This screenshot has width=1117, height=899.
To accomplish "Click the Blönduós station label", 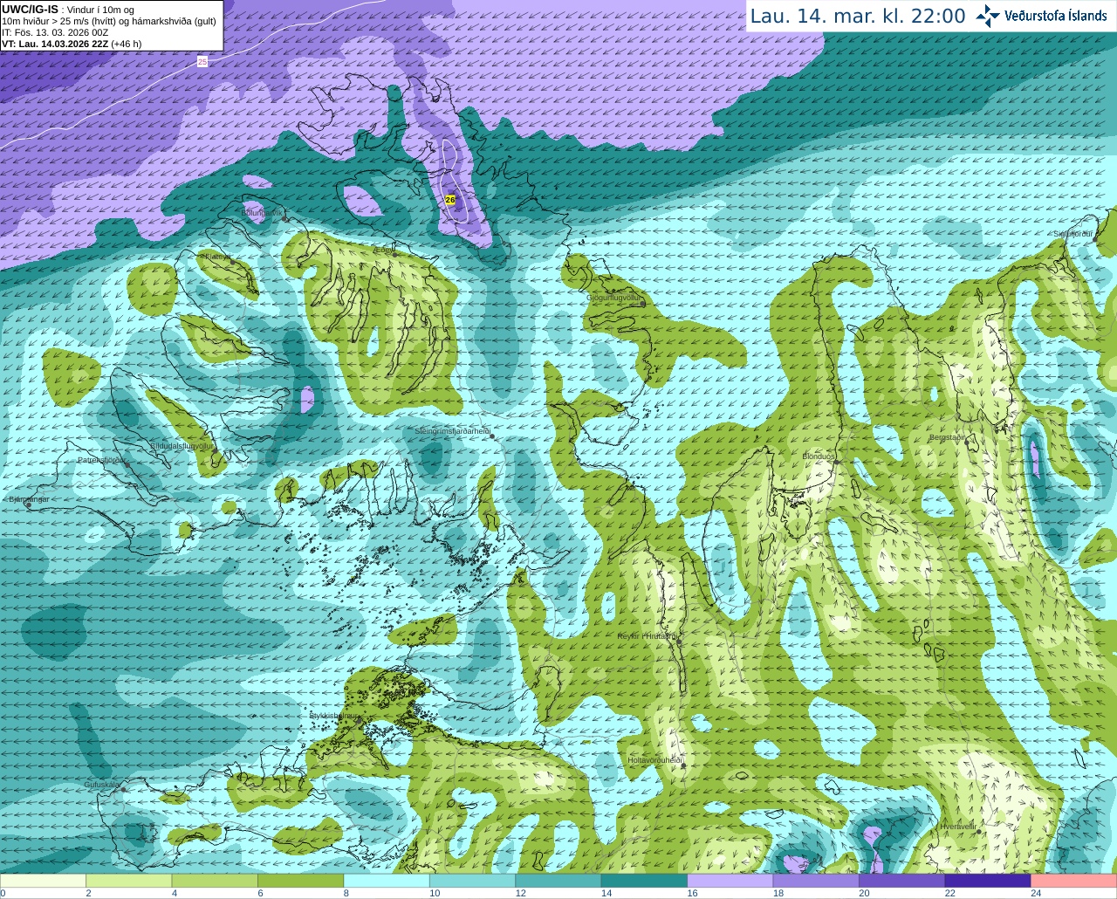I will point(819,456).
